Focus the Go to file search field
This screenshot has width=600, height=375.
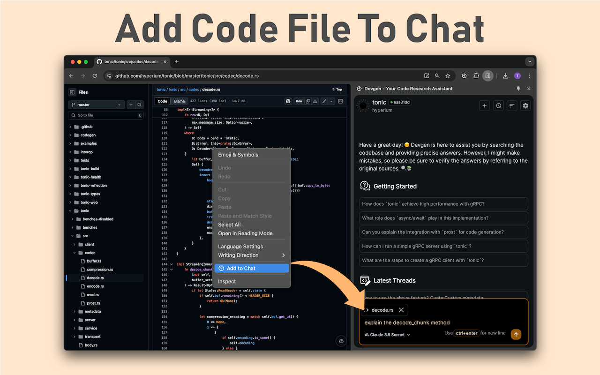(x=105, y=115)
